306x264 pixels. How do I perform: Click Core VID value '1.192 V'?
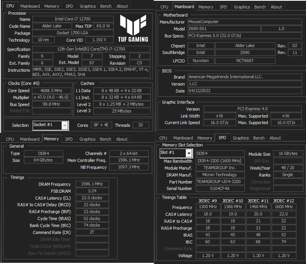99,40
